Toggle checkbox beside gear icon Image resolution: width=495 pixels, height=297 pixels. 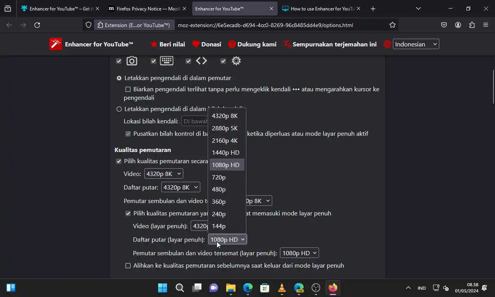[x=223, y=61]
